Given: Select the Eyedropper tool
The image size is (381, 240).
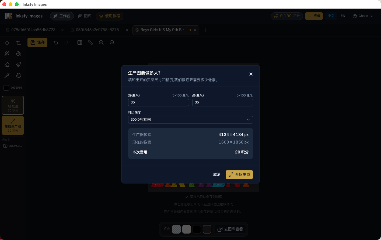Looking at the screenshot, I should 7,75.
